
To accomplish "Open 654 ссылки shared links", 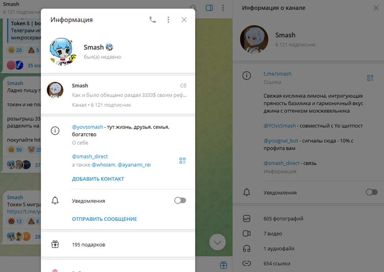I will tap(308, 263).
